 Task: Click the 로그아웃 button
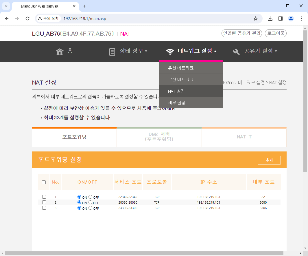point(276,33)
